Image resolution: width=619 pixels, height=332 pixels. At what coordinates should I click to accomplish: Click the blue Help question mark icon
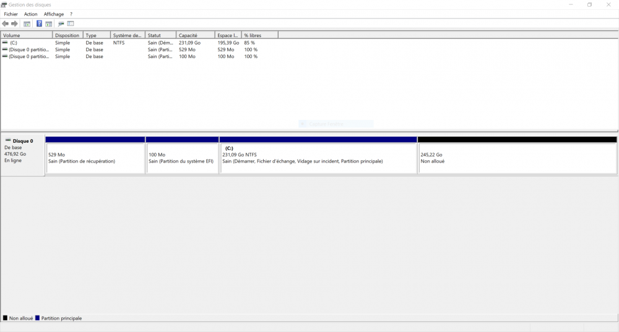39,24
